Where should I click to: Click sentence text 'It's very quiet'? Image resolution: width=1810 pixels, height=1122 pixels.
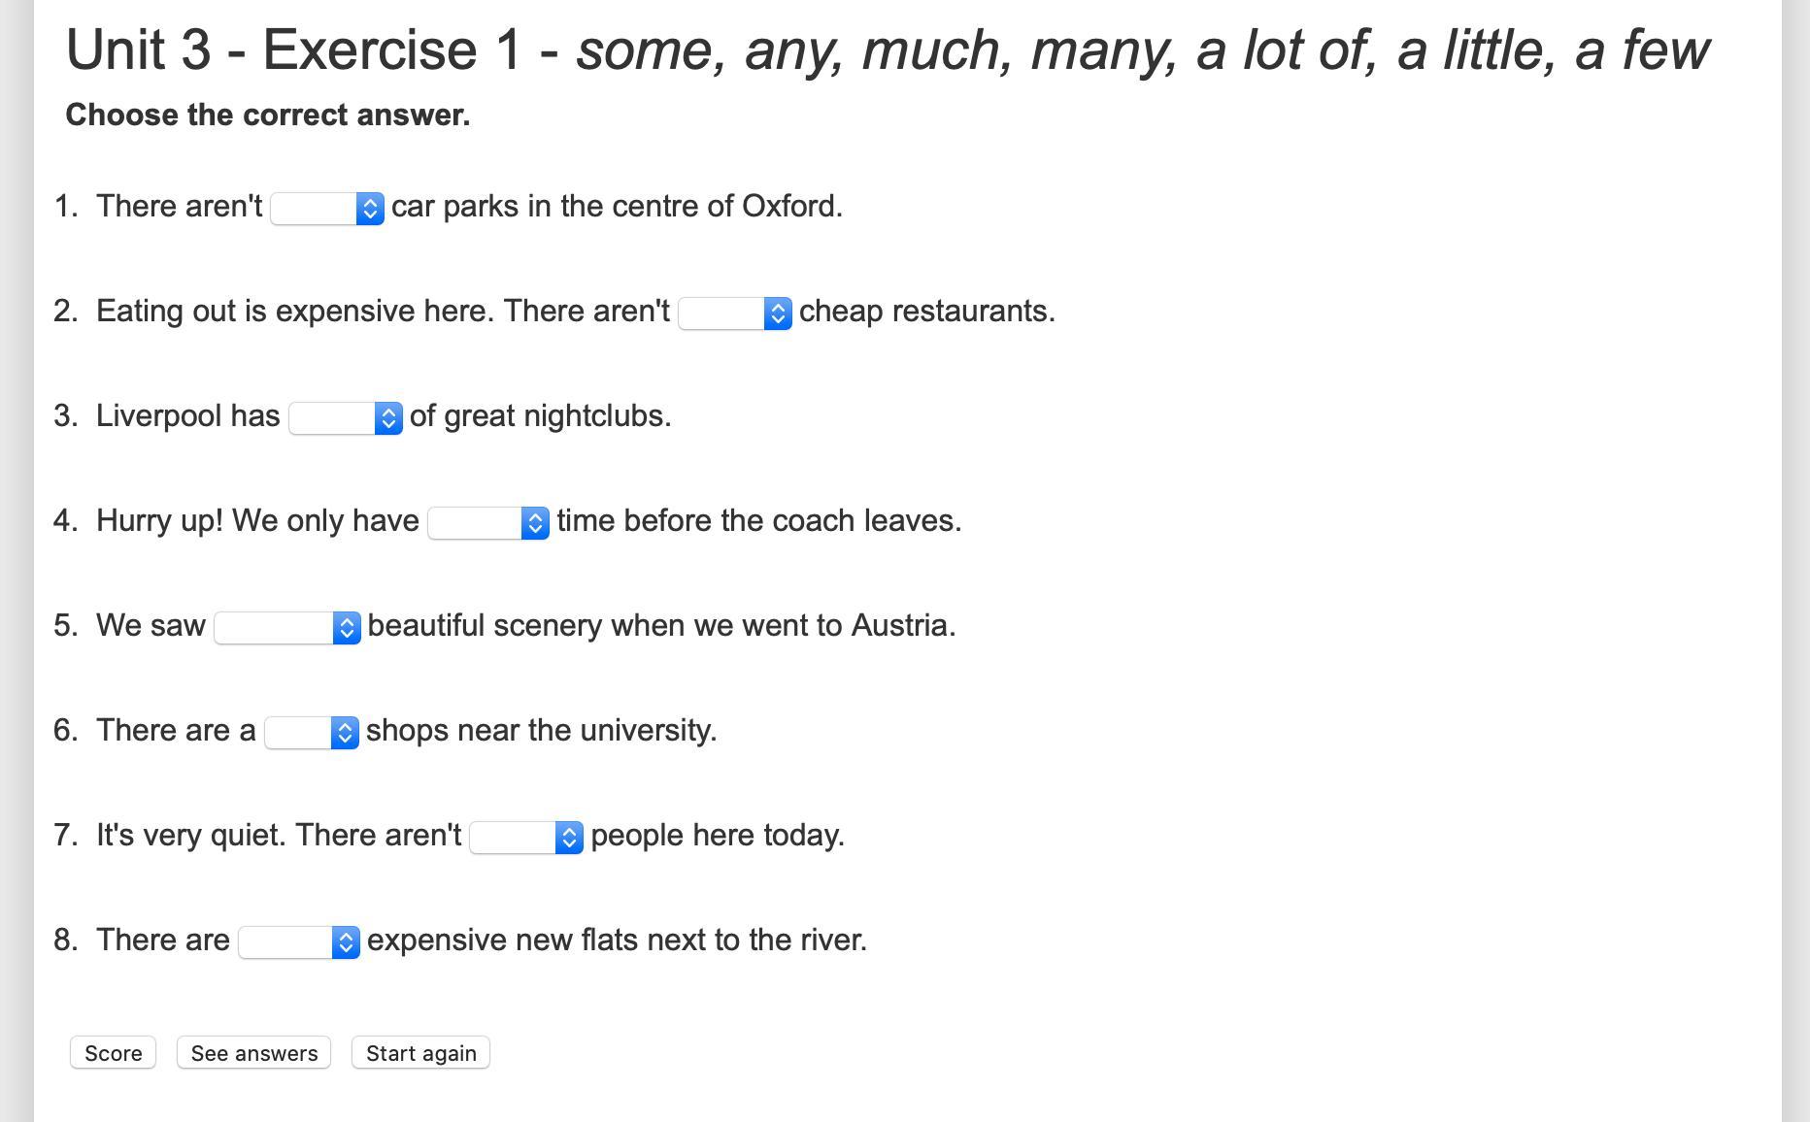coord(191,836)
